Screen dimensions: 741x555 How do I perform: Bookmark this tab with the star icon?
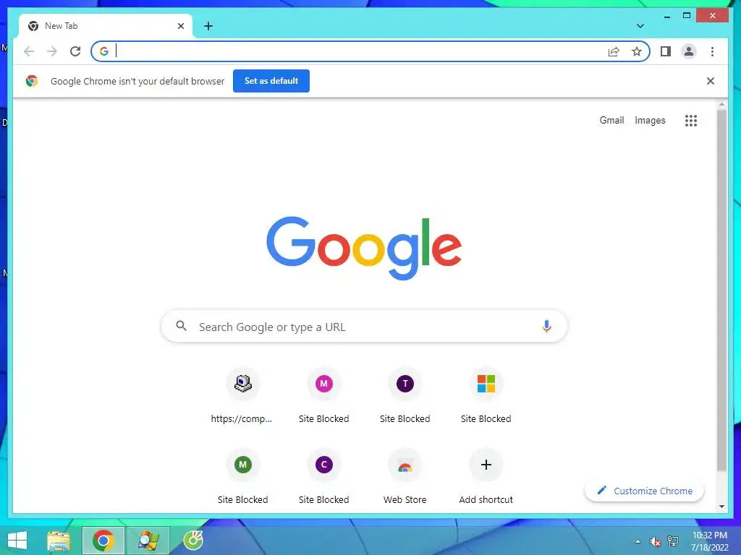pyautogui.click(x=637, y=51)
